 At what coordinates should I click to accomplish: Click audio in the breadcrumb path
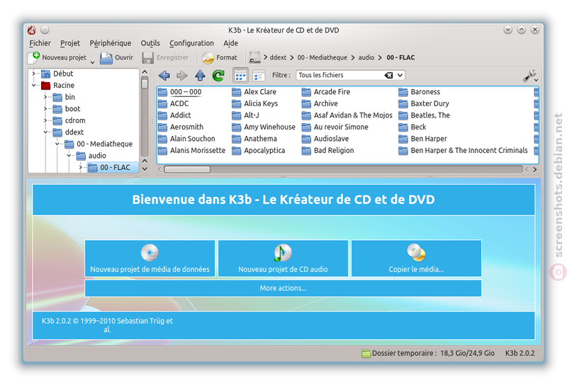point(366,57)
